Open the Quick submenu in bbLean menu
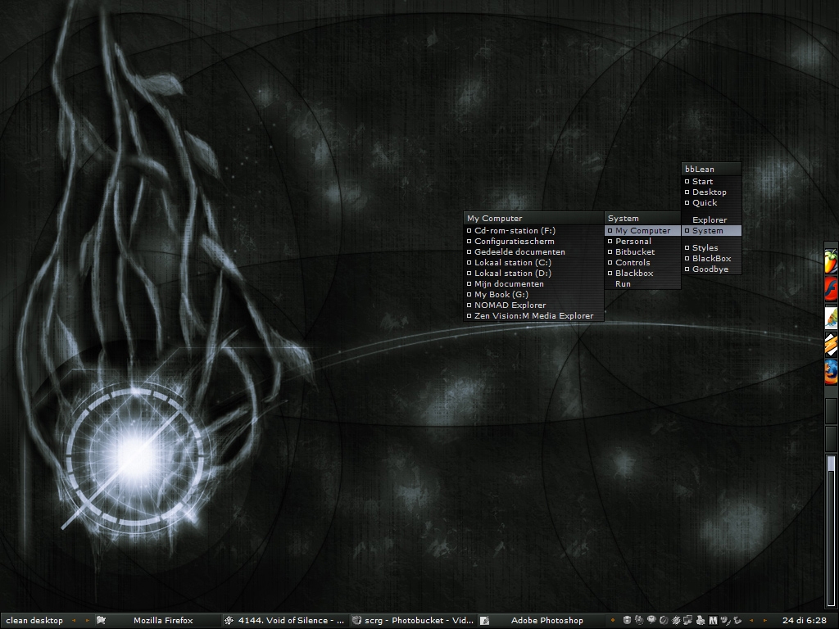The height and width of the screenshot is (629, 839). 712,203
